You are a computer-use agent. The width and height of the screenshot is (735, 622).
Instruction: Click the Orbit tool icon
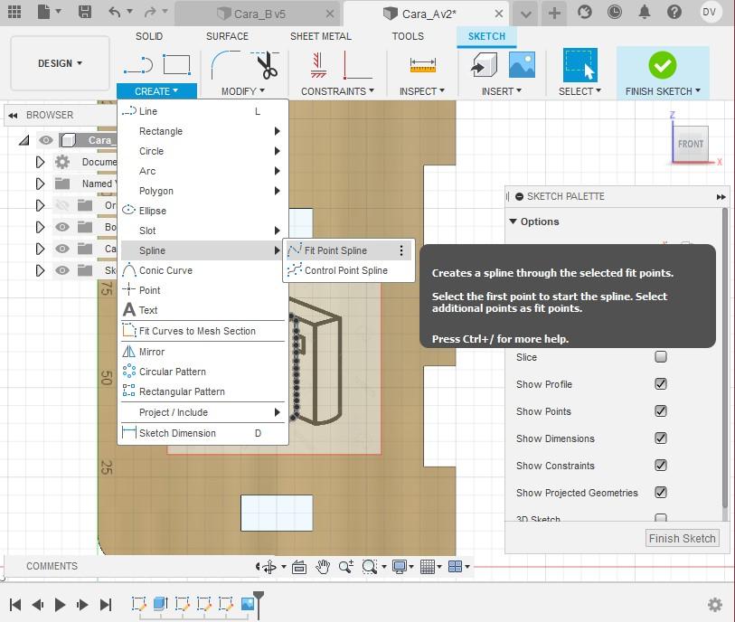[269, 567]
